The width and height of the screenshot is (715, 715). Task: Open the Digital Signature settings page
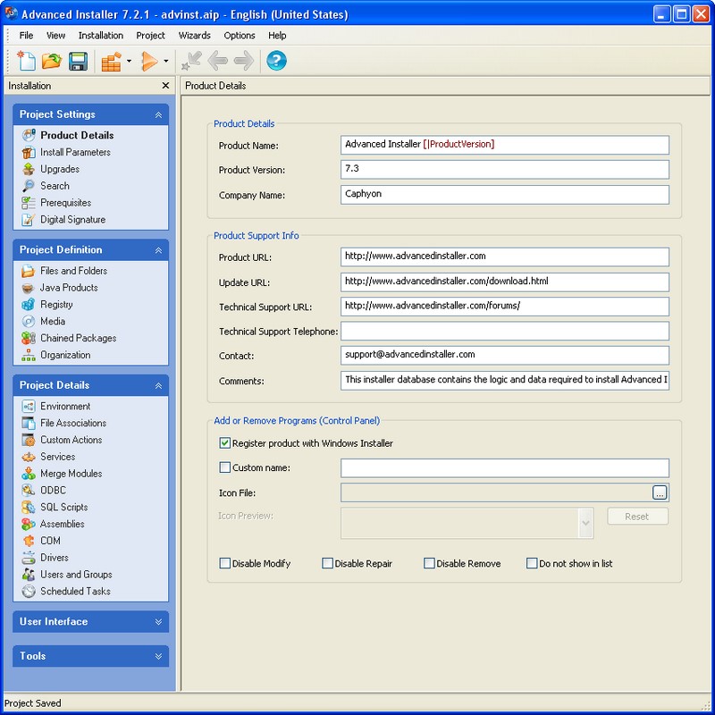72,220
